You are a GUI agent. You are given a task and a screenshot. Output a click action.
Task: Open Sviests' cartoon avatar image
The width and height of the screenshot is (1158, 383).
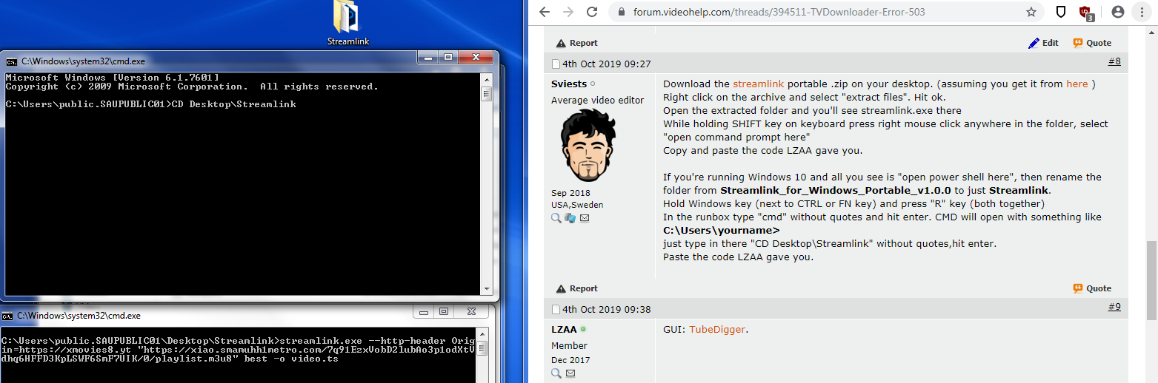pyautogui.click(x=588, y=146)
